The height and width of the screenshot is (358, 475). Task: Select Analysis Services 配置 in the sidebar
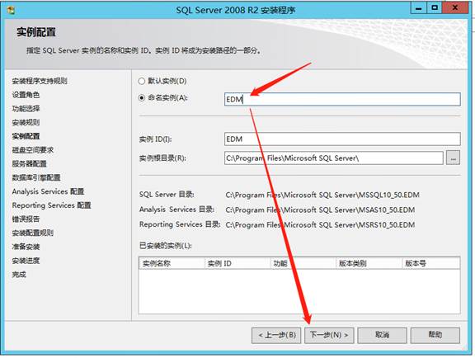coord(48,191)
